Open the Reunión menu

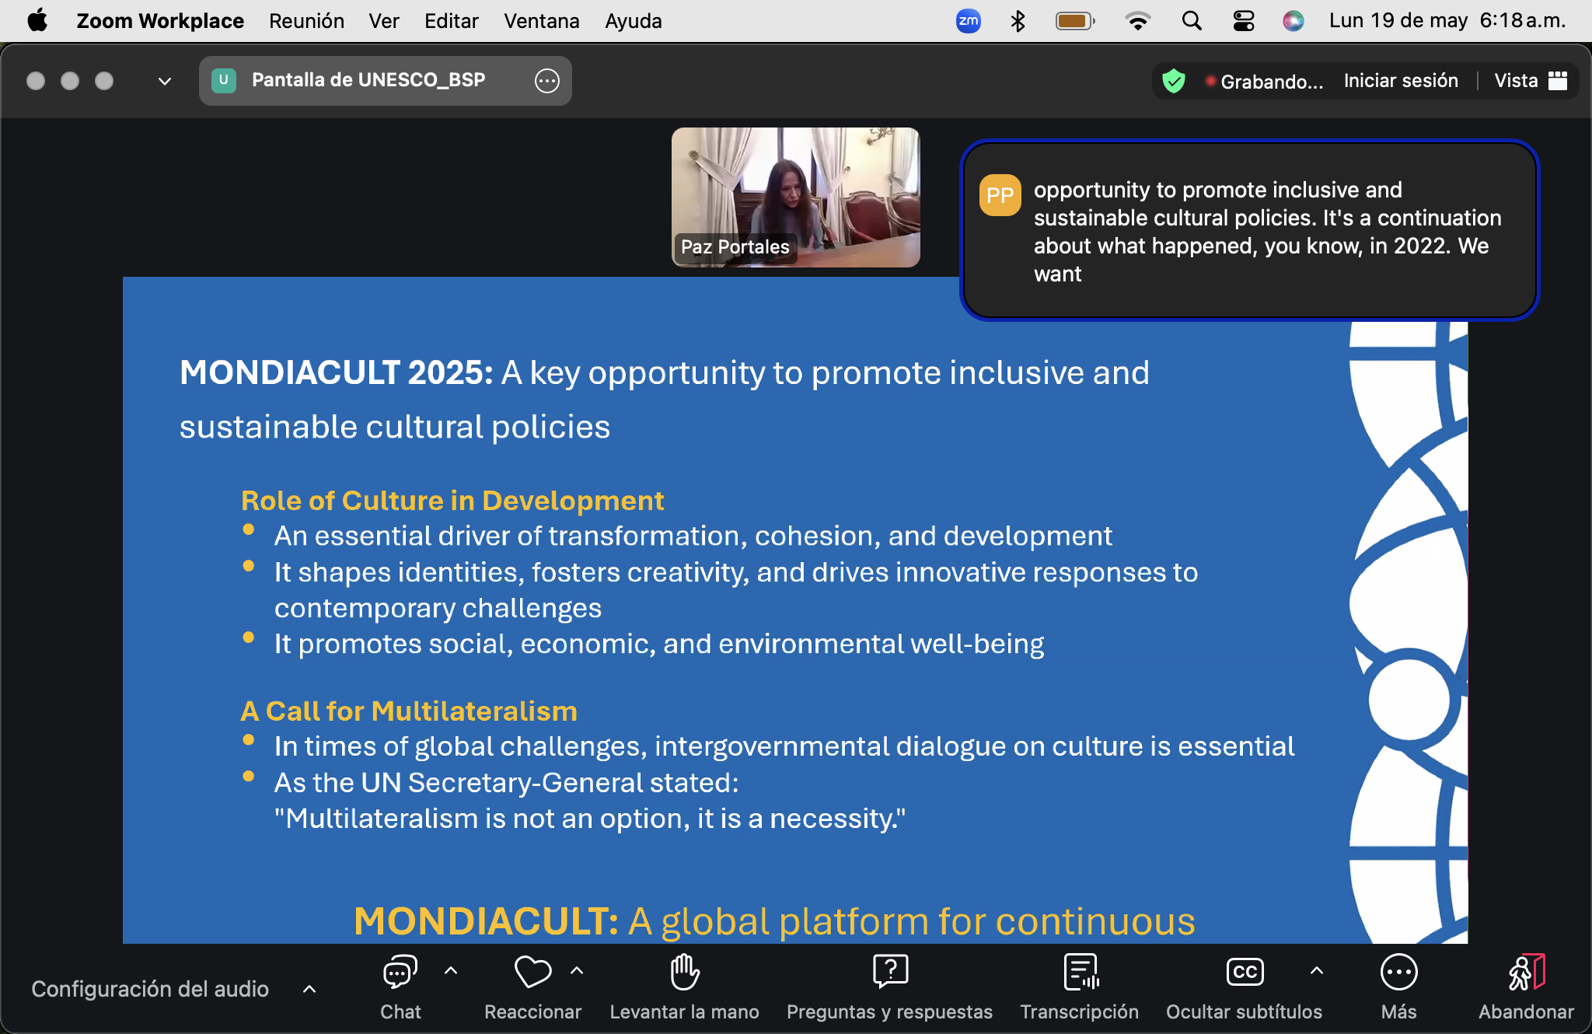tap(306, 21)
